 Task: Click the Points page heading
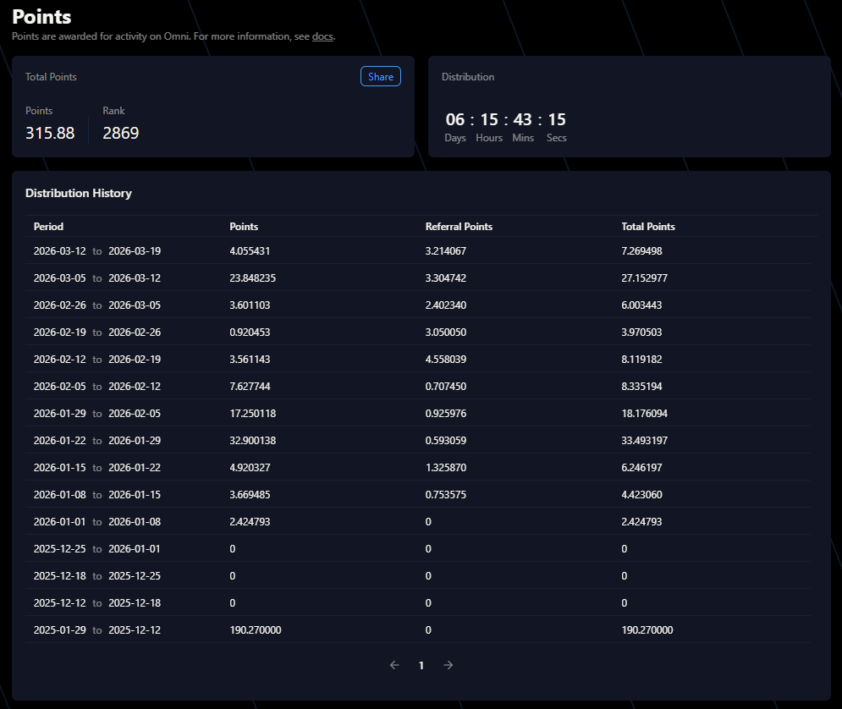click(41, 17)
